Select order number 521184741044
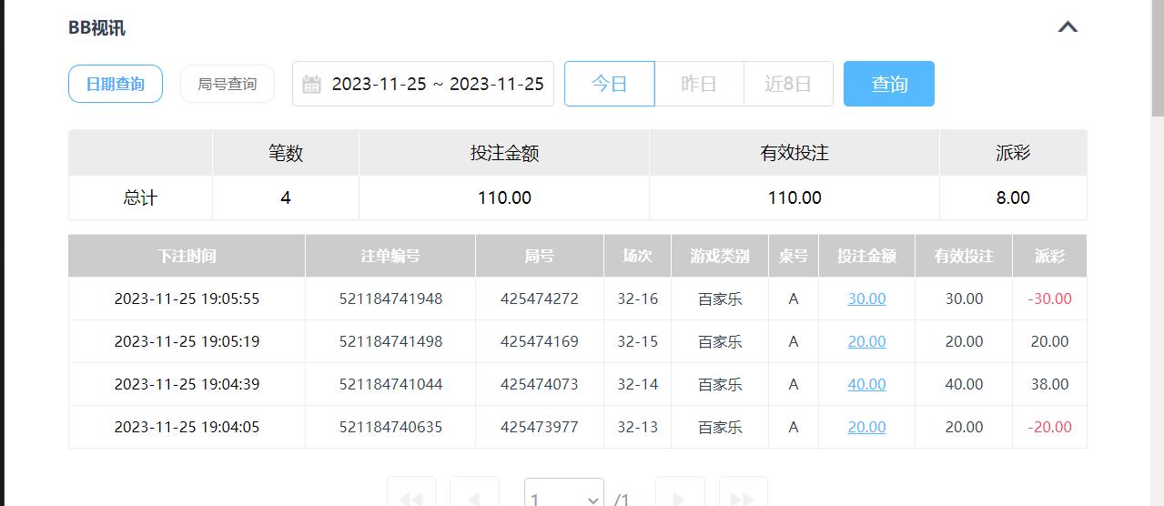The image size is (1164, 506). coord(390,384)
